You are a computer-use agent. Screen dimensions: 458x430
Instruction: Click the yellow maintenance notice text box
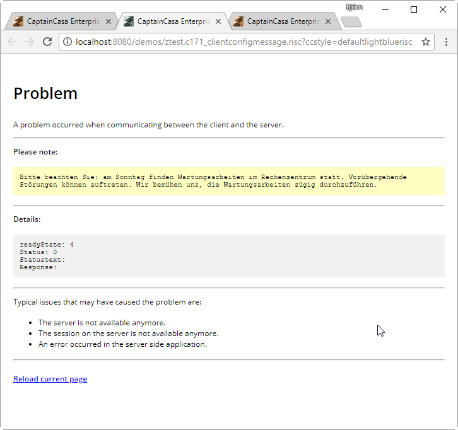228,181
